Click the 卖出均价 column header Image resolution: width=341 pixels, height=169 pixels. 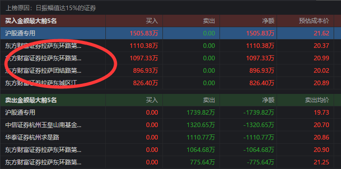317,100
